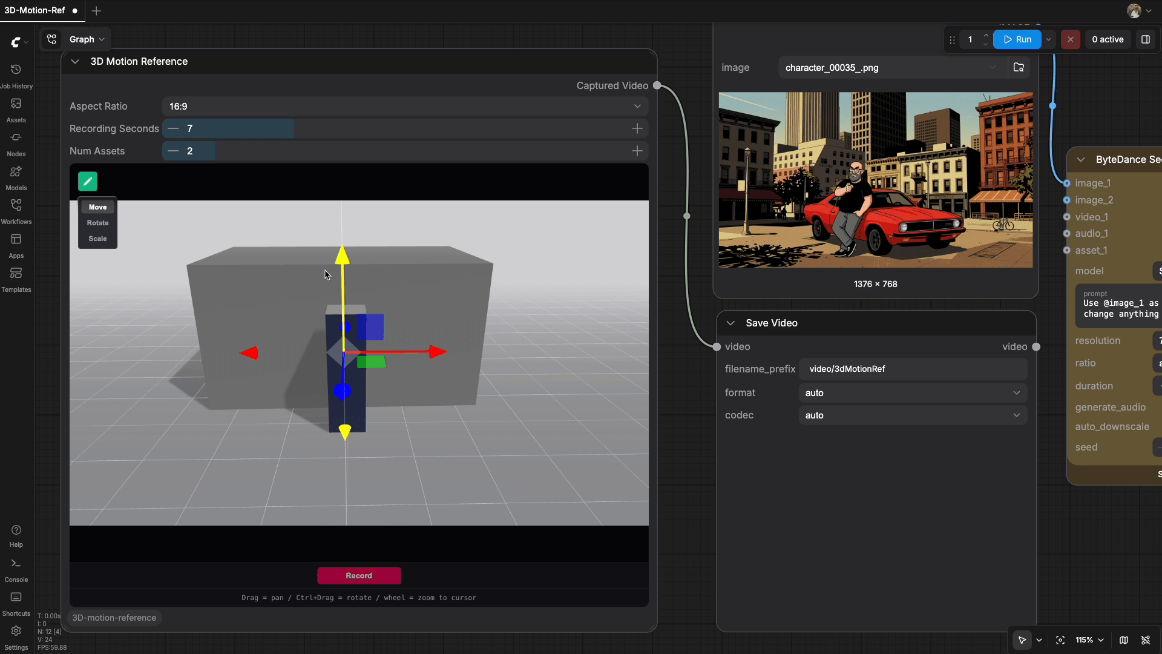The image size is (1162, 654).
Task: Click the Record button
Action: coord(359,575)
